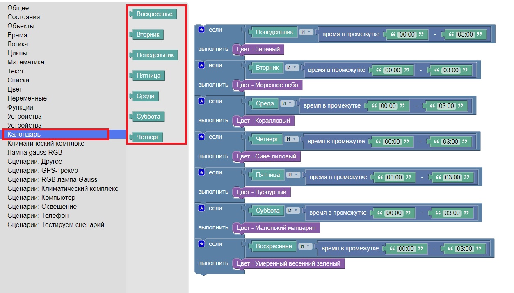Edit the 00:00 start time in Понедельник row

(x=407, y=35)
